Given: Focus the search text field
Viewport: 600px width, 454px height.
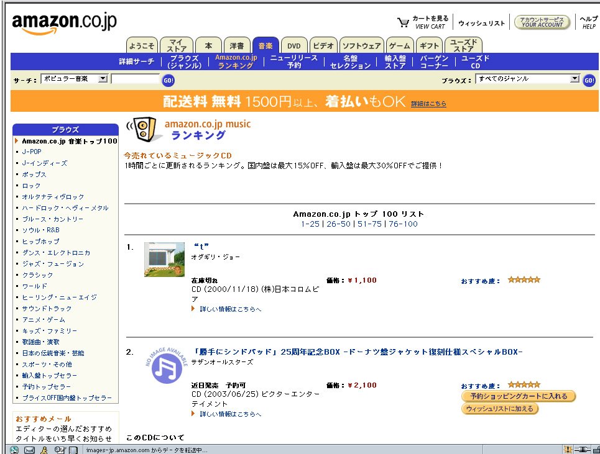Looking at the screenshot, I should click(x=136, y=79).
